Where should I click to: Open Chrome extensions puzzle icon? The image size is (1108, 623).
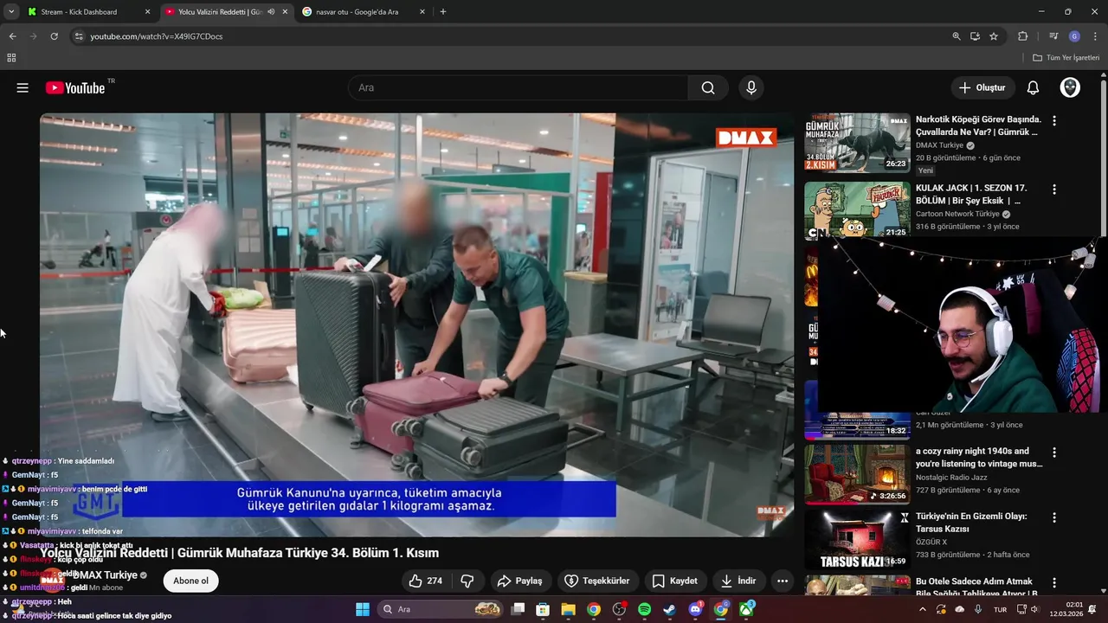tap(1022, 36)
